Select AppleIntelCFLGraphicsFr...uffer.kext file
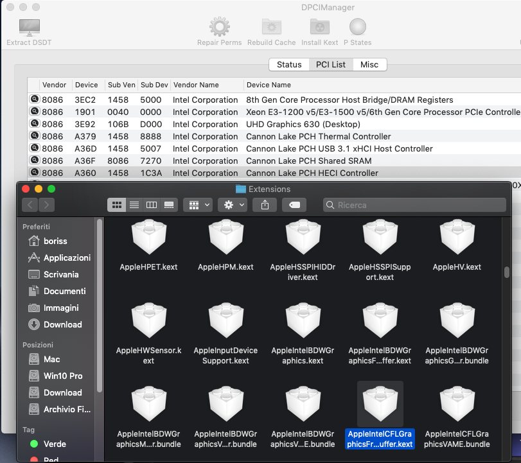This screenshot has height=463, width=521. coord(380,415)
